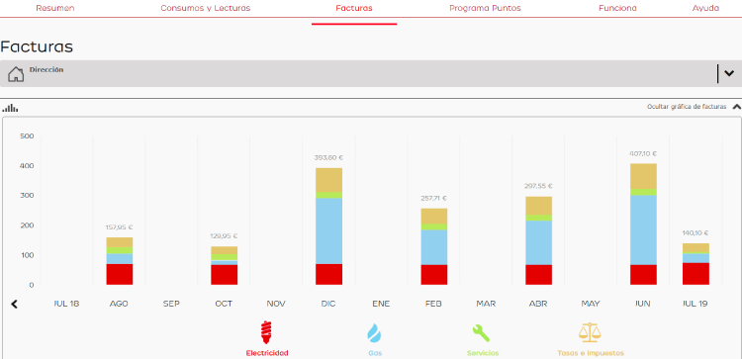Viewport: 742px width, 359px height.
Task: Click the 157,95 € value label
Action: 119,227
